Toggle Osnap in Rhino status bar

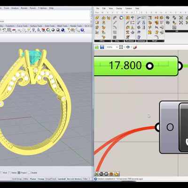[41, 179]
